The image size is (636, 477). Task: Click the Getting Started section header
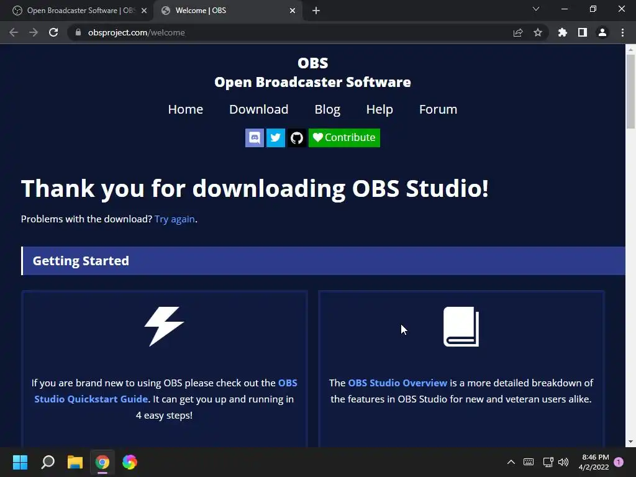[x=323, y=261]
